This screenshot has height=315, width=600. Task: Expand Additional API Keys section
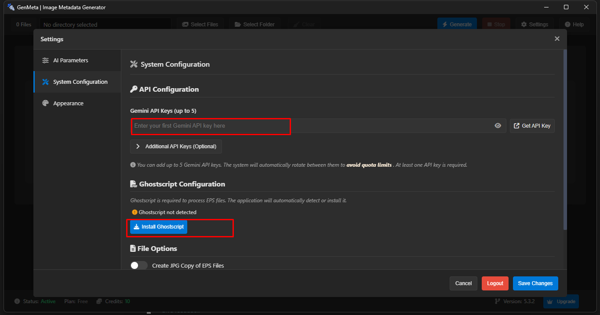pyautogui.click(x=176, y=147)
